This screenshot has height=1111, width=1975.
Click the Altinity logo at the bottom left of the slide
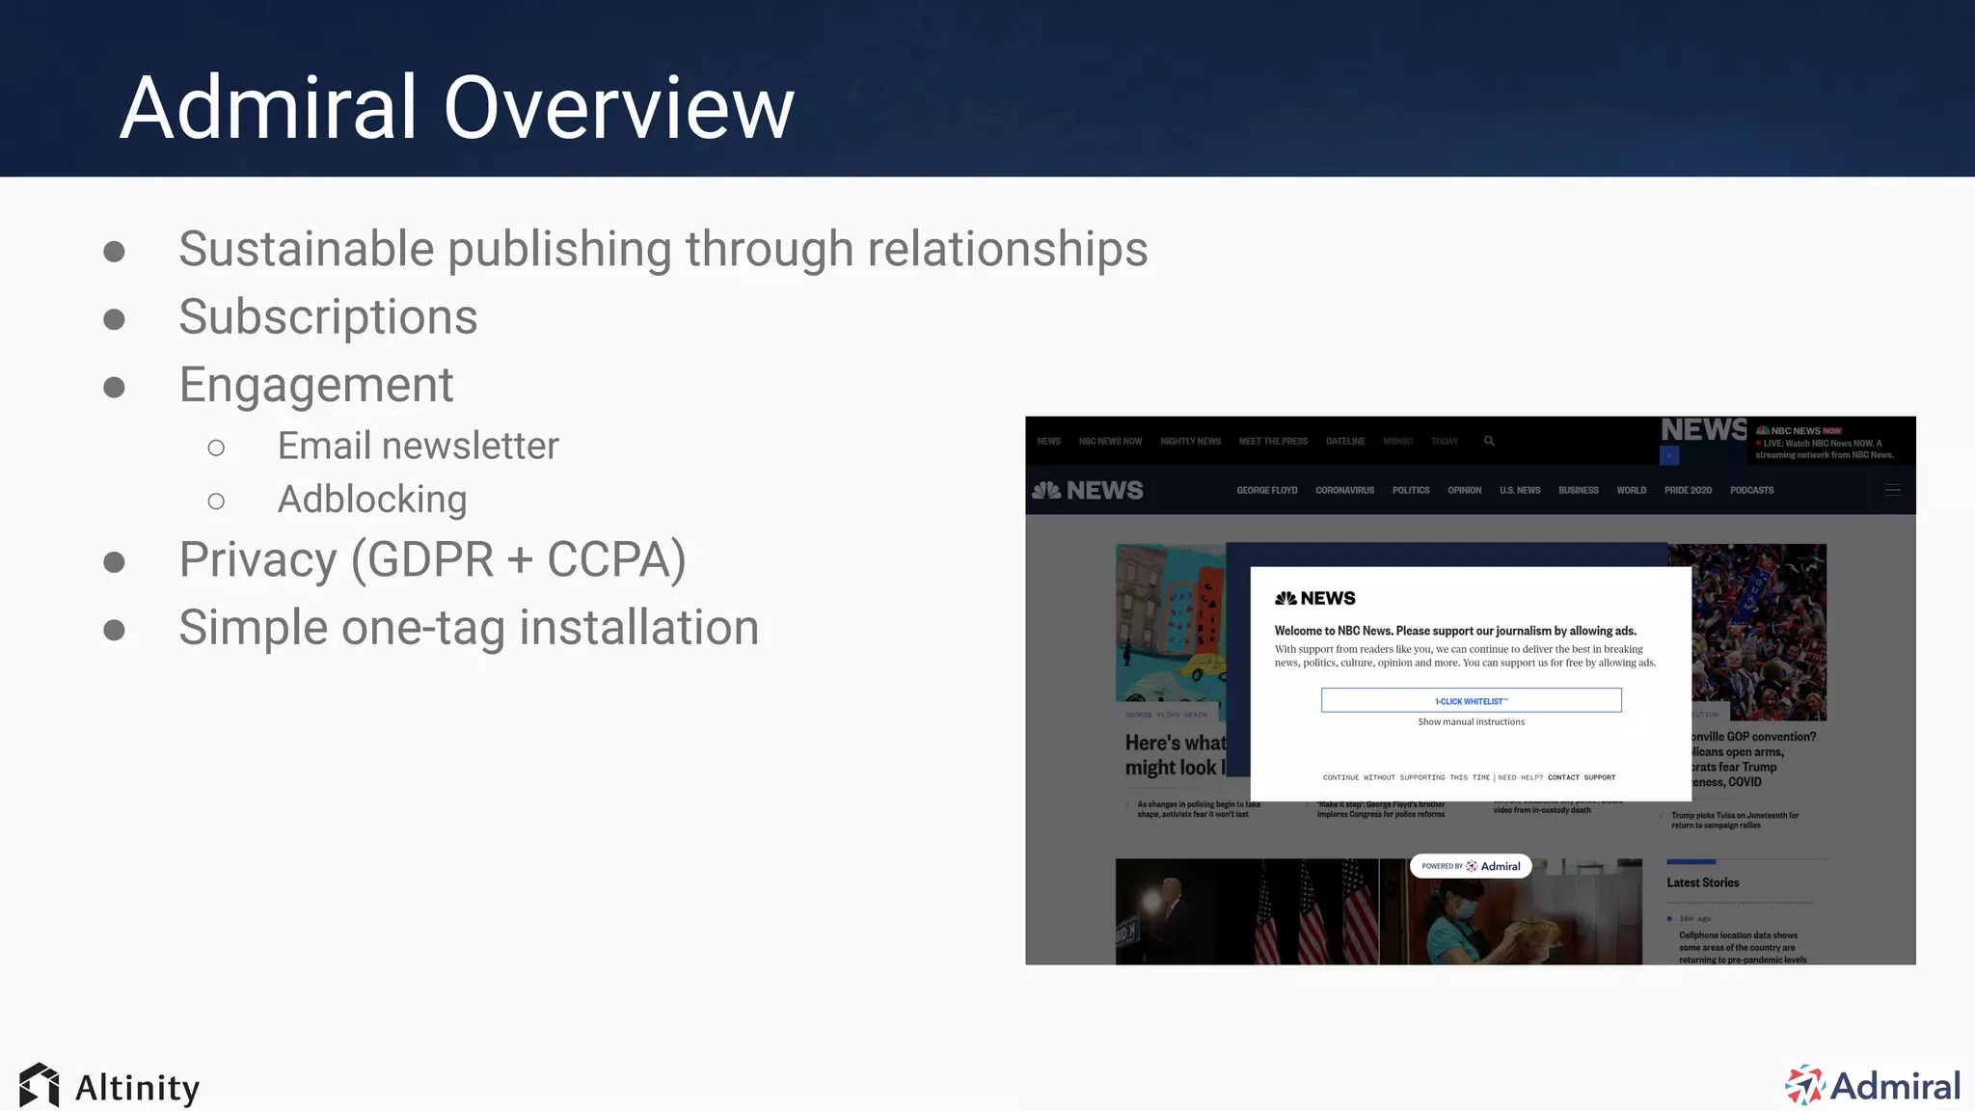point(109,1086)
